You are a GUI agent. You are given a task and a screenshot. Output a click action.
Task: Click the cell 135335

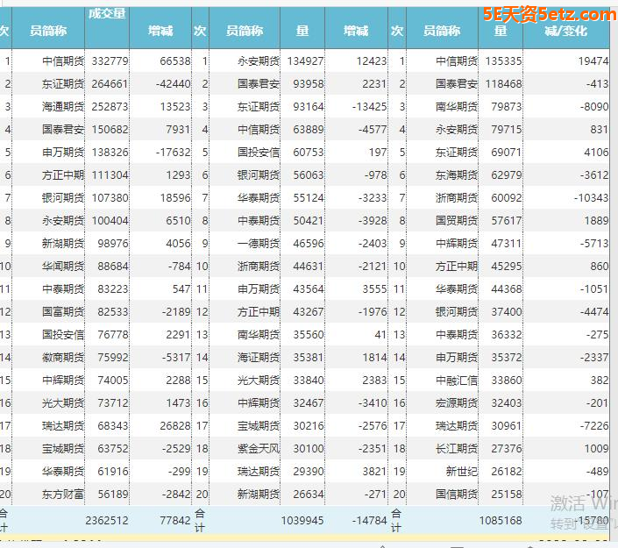pos(504,61)
